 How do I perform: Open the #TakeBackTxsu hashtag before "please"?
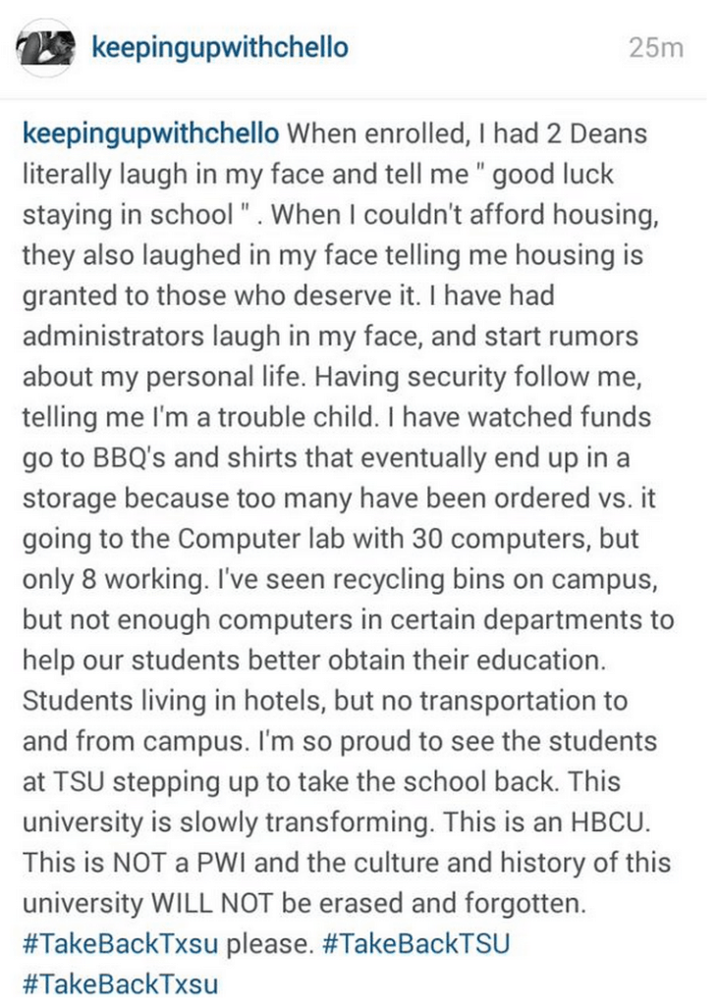121,945
